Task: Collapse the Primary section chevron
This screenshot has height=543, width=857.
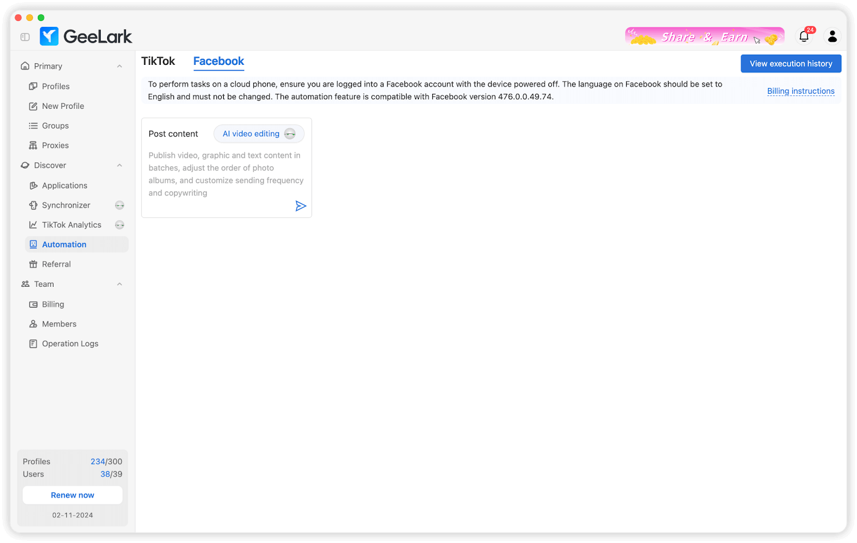Action: coord(119,66)
